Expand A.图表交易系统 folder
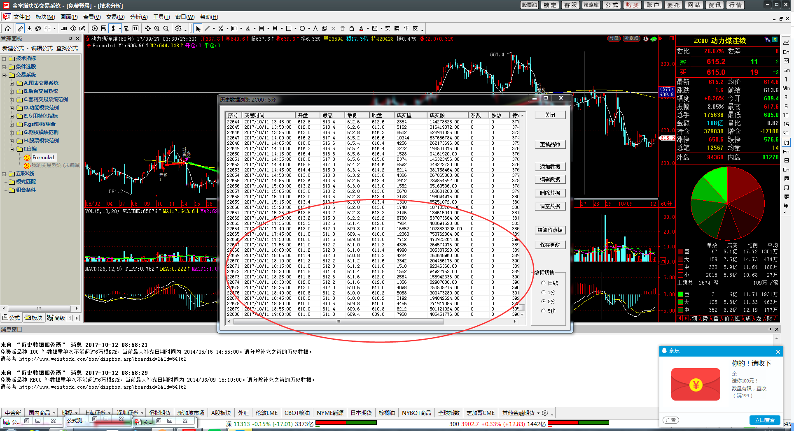This screenshot has width=794, height=431. [12, 83]
